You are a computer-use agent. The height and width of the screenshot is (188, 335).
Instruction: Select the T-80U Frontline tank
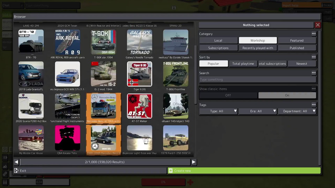click(x=176, y=74)
